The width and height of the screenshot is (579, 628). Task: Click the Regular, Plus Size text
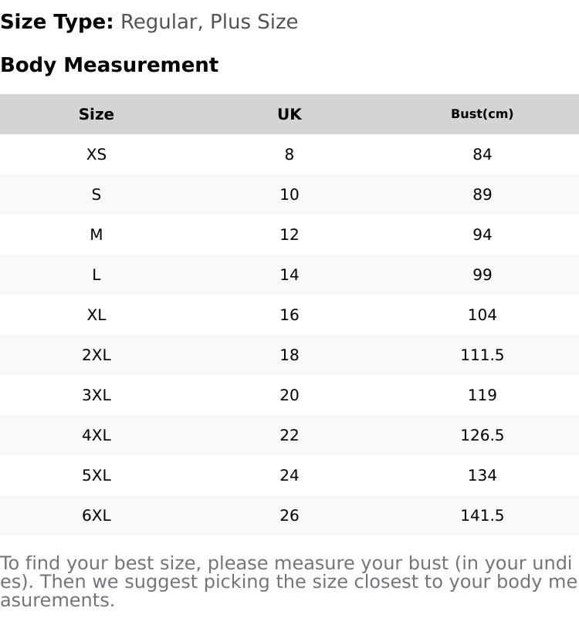(x=209, y=22)
